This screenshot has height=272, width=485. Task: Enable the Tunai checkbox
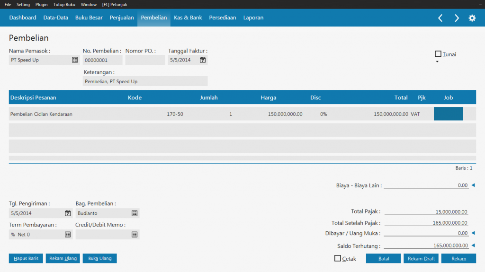pos(438,54)
